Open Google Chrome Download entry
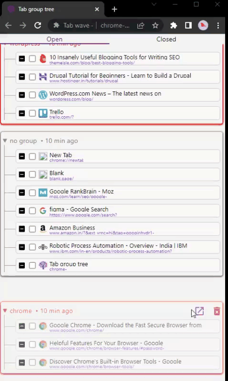Viewport: 228px width, 381px height. point(118,326)
